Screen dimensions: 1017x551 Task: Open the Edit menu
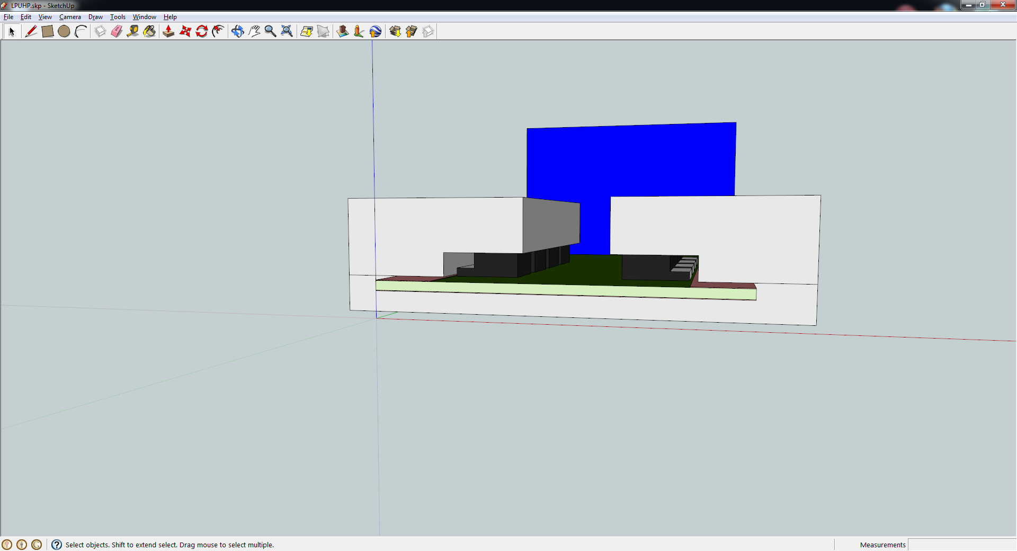(26, 17)
